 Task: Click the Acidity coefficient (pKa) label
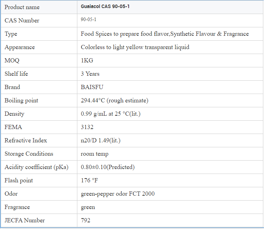coord(36,167)
